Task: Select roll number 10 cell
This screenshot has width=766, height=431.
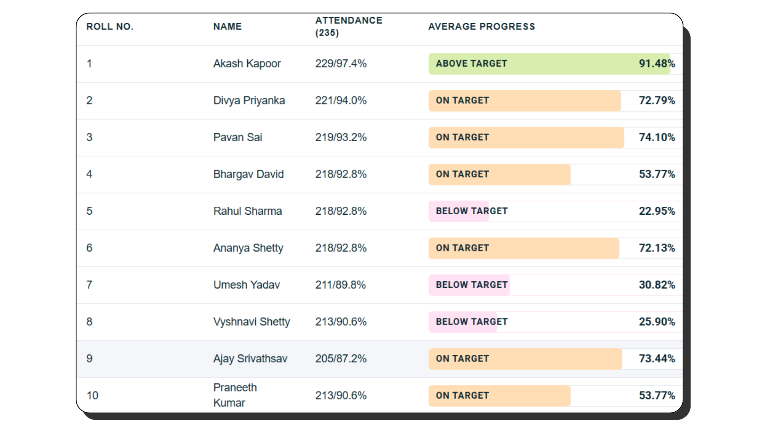Action: click(x=92, y=395)
